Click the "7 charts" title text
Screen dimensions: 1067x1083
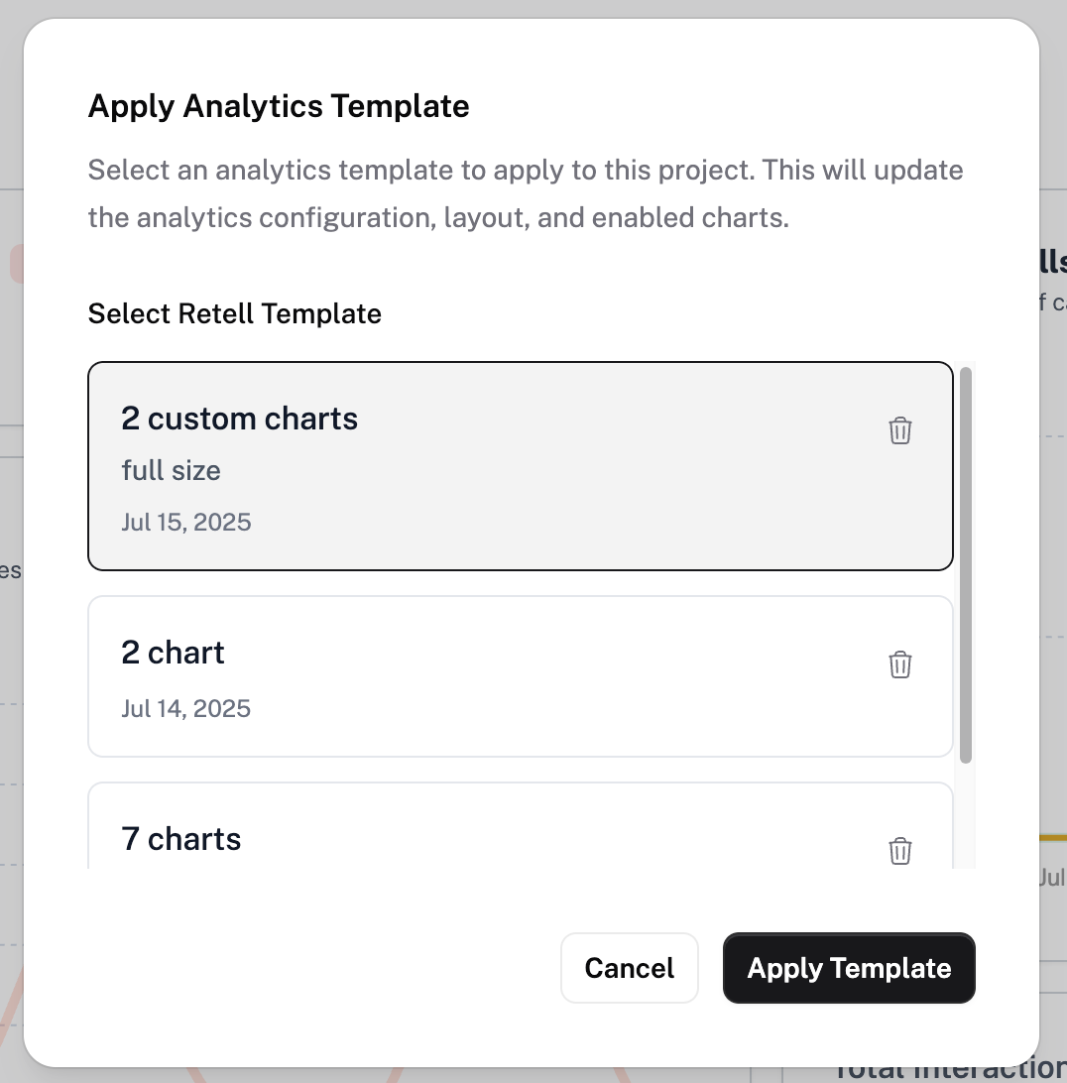pos(180,839)
